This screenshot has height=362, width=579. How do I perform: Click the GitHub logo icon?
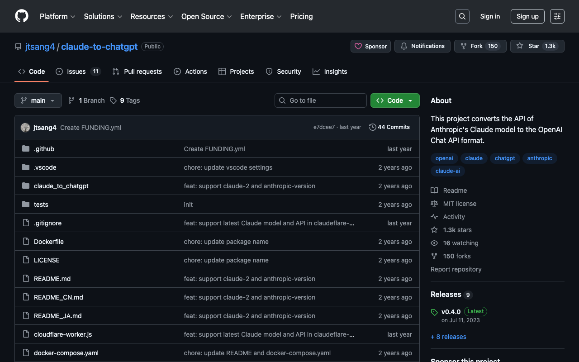tap(22, 16)
